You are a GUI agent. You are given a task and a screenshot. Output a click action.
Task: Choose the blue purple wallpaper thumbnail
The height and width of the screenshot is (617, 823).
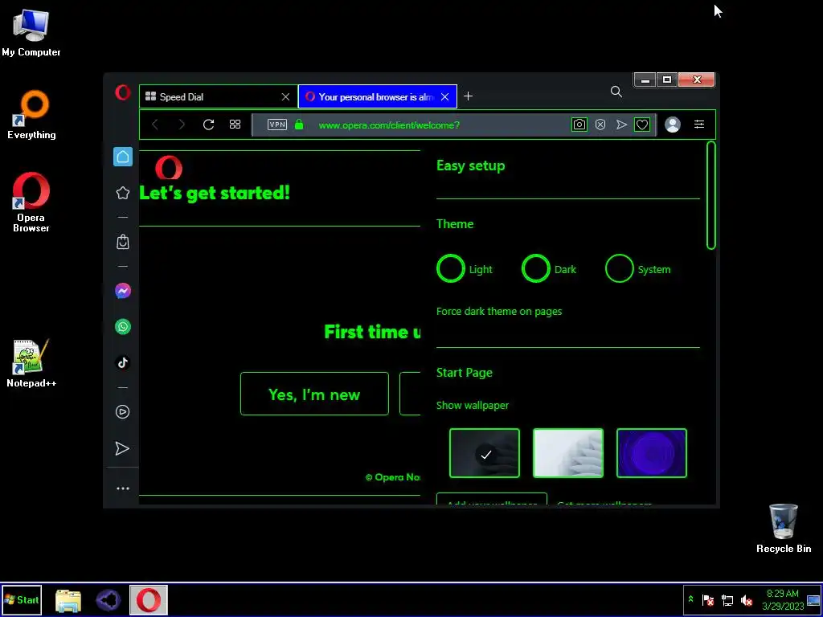tap(651, 453)
